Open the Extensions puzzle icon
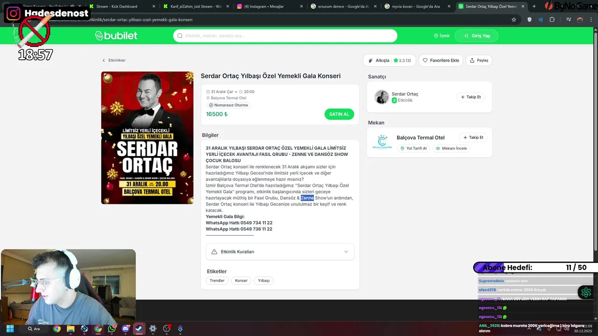The image size is (598, 336). pos(552,20)
